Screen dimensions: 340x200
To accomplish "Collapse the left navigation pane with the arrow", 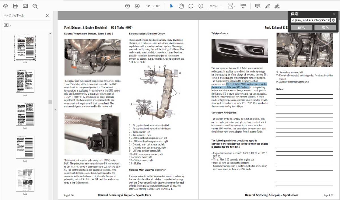I will point(56,110).
